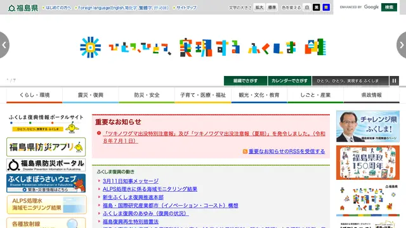
Task: Open ふくしま復興情報ポータルサイト banner
Action: [46, 123]
